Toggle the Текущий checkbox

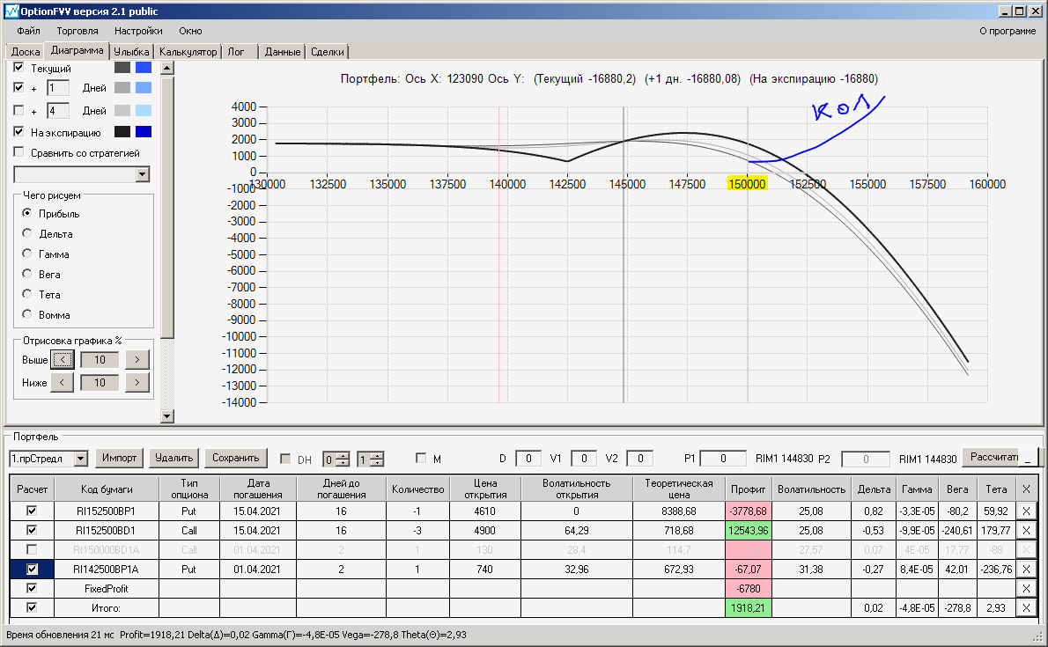tap(18, 68)
